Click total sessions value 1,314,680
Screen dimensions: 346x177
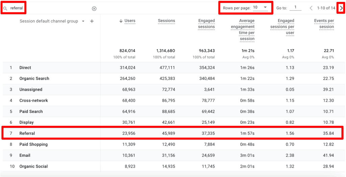166,51
